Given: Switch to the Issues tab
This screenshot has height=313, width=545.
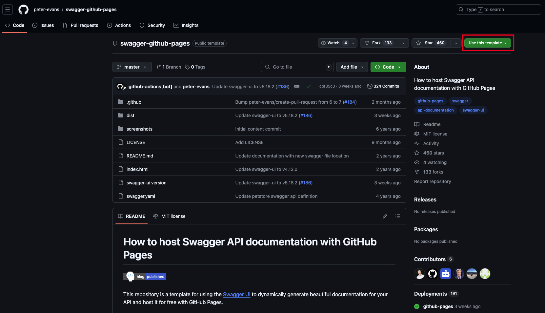Looking at the screenshot, I should (43, 25).
